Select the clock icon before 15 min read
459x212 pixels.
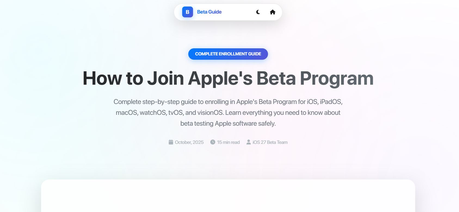pos(212,142)
